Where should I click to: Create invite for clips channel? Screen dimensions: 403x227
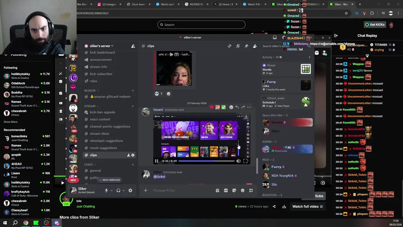click(128, 155)
